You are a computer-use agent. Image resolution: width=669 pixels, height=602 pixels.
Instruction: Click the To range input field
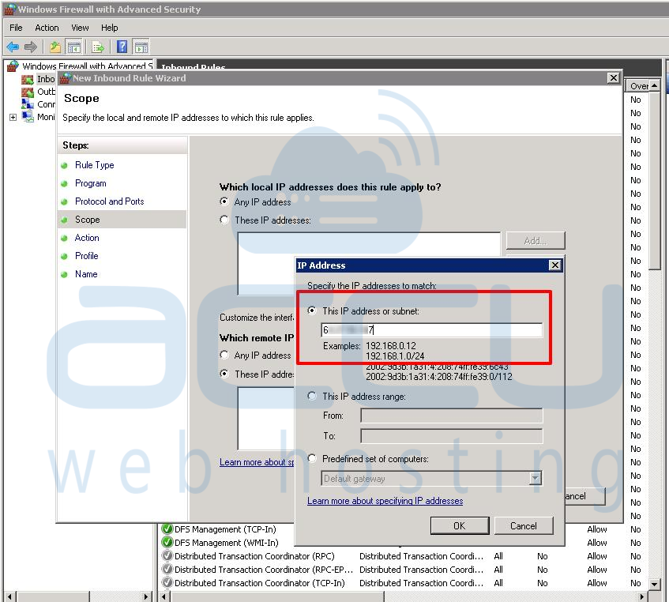tap(452, 436)
